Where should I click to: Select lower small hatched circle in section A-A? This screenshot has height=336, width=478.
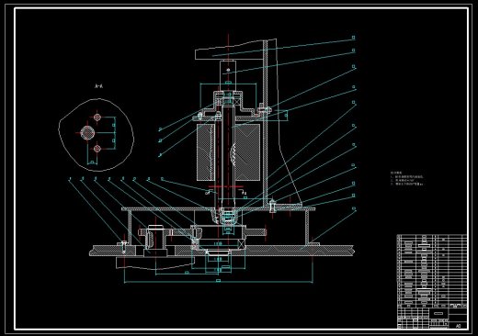coord(97,149)
